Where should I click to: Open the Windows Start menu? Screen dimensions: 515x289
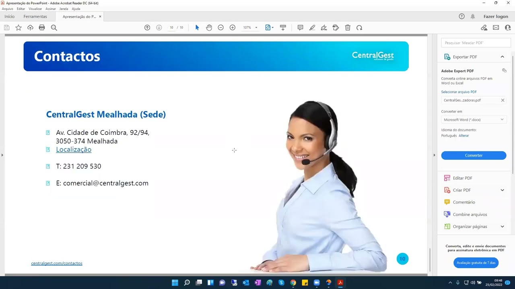click(x=175, y=283)
